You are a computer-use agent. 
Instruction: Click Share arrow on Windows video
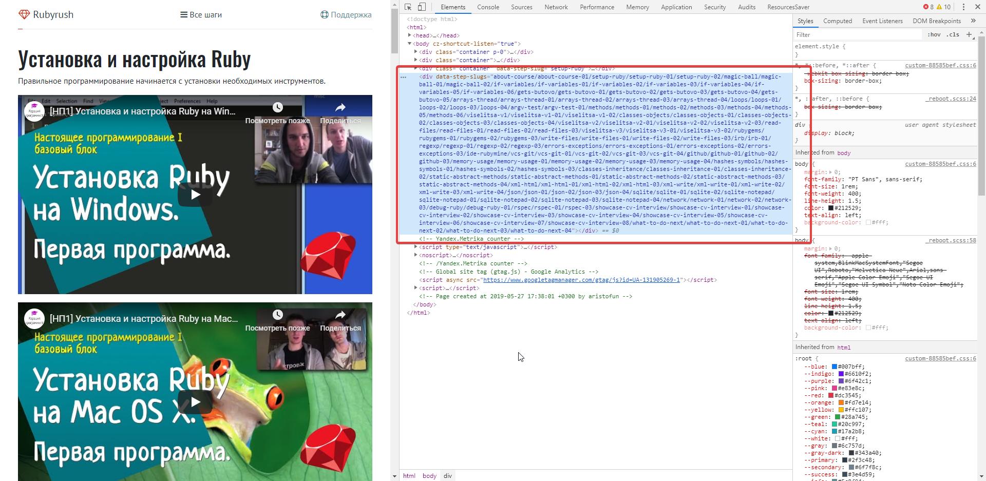[340, 107]
